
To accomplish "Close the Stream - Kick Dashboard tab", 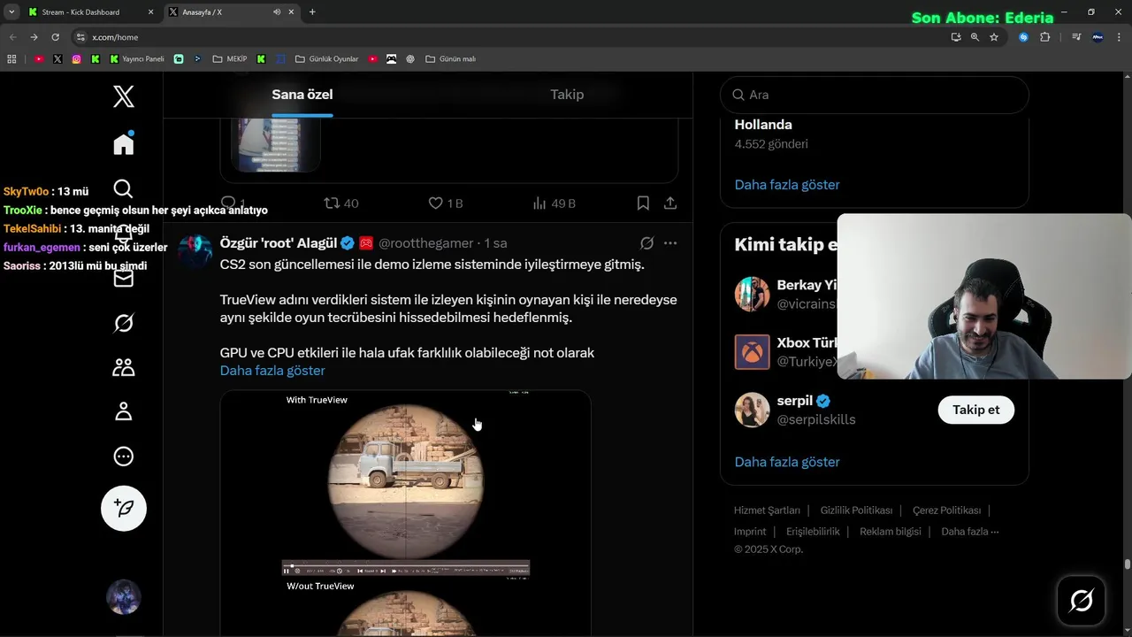I will tap(150, 12).
